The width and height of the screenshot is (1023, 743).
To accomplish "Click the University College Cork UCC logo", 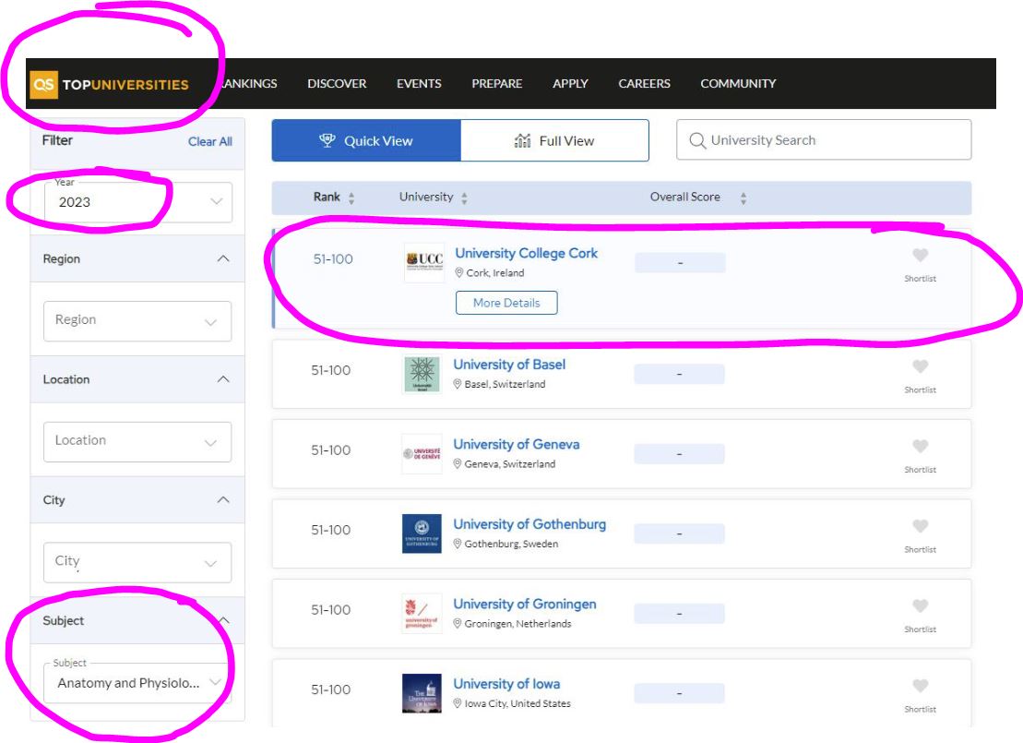I will tap(424, 262).
